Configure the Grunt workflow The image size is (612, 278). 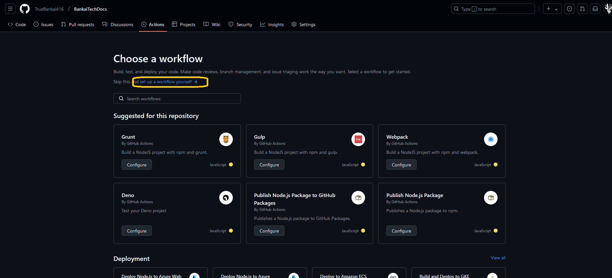point(136,165)
